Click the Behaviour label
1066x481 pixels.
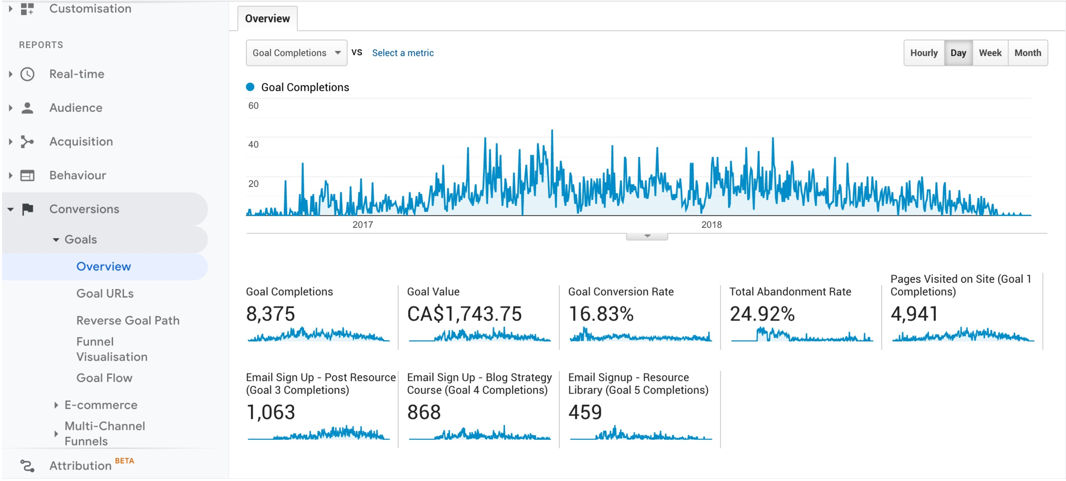coord(78,176)
